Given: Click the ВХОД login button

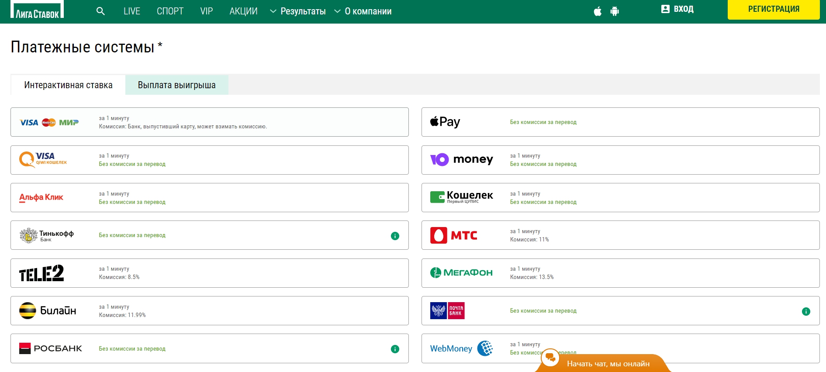Looking at the screenshot, I should pos(677,9).
